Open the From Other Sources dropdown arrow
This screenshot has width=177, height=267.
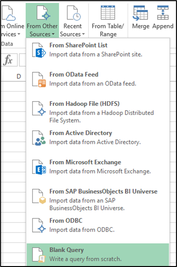53,34
